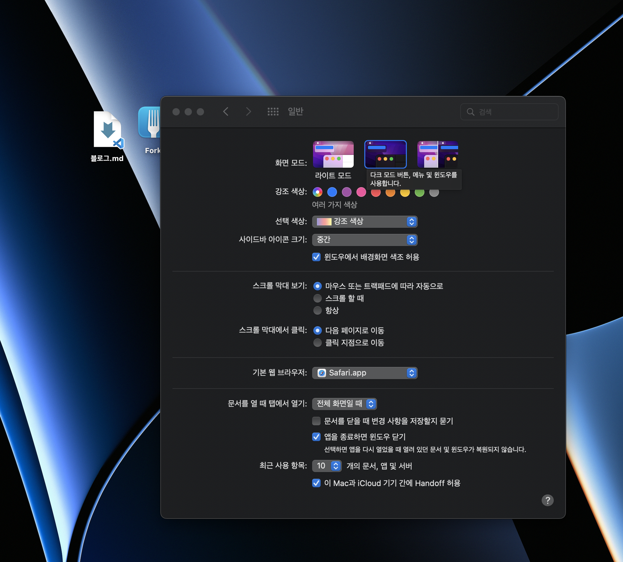
Task: Pick the red accent color
Action: (376, 193)
